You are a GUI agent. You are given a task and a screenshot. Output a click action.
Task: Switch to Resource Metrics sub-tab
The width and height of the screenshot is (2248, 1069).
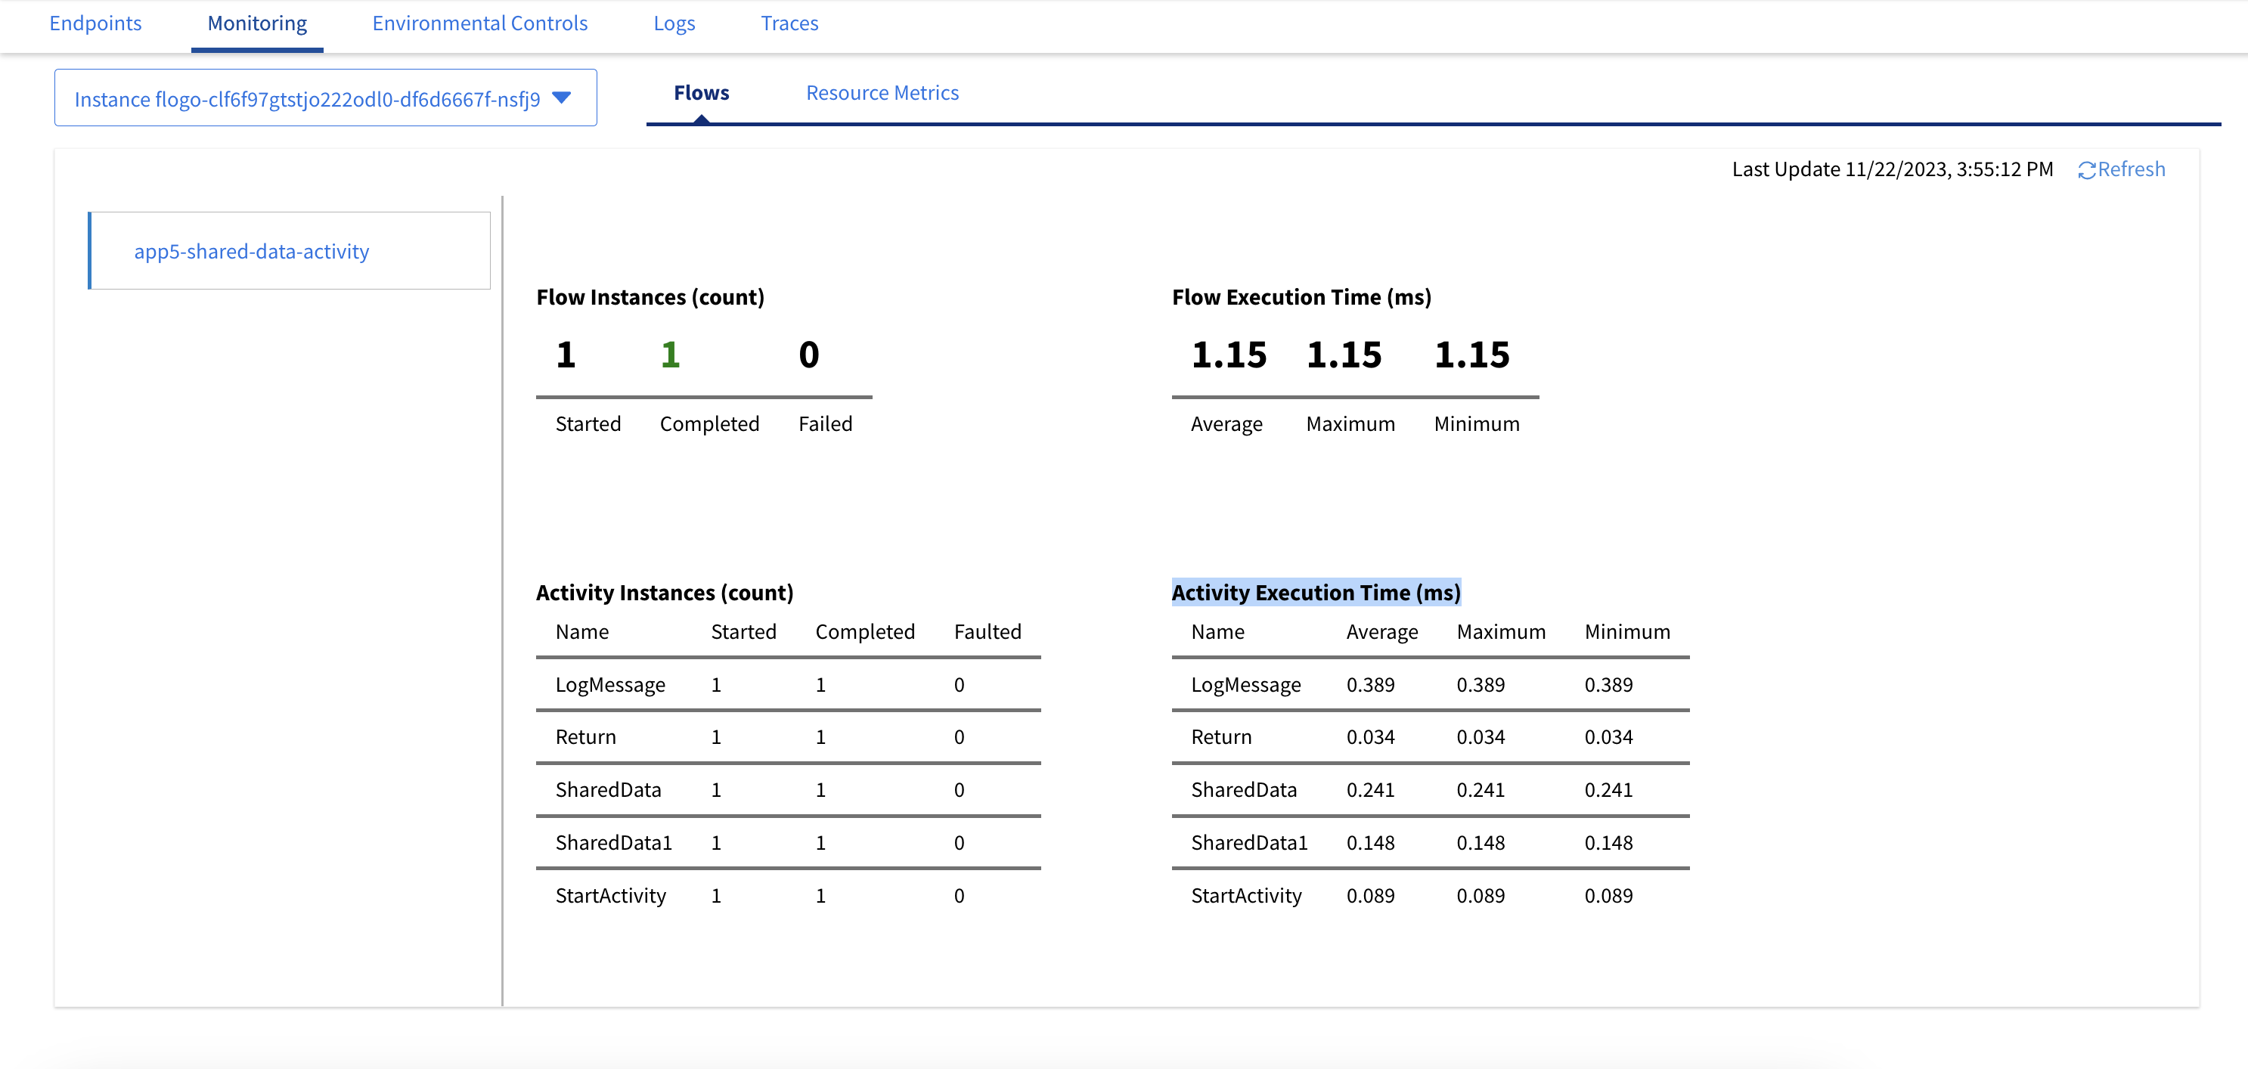click(882, 92)
